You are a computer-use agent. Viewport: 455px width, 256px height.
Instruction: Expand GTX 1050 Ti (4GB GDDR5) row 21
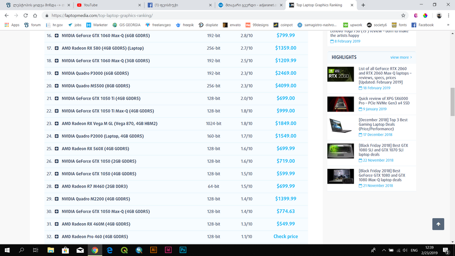56,98
